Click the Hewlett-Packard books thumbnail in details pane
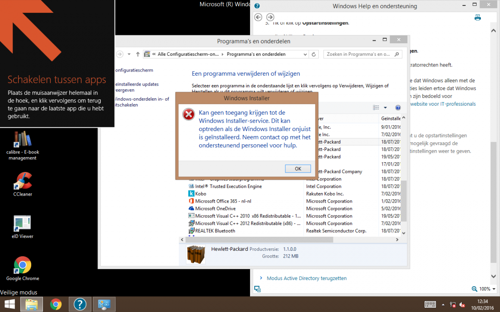The width and height of the screenshot is (500, 312). (x=196, y=254)
